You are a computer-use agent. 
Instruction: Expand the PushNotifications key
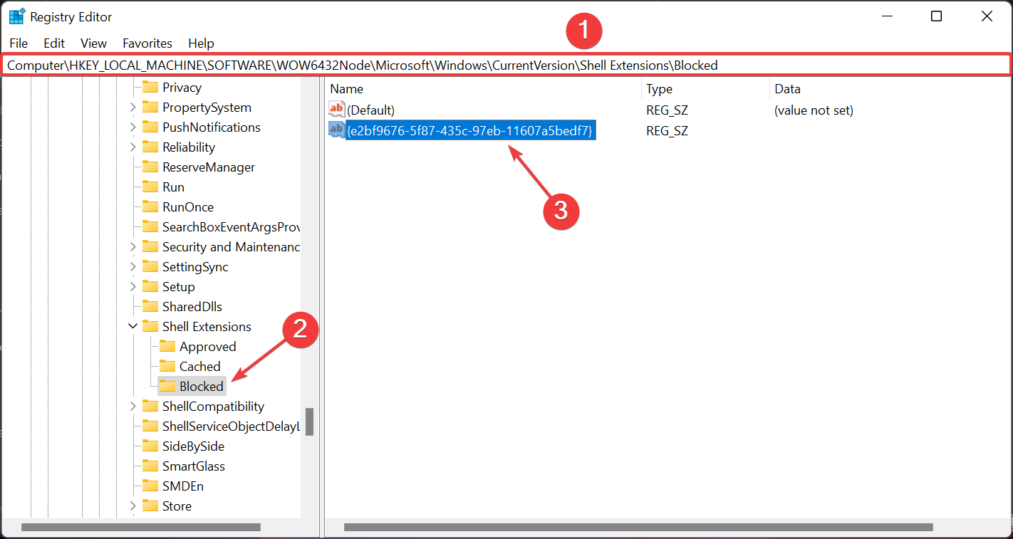point(133,127)
